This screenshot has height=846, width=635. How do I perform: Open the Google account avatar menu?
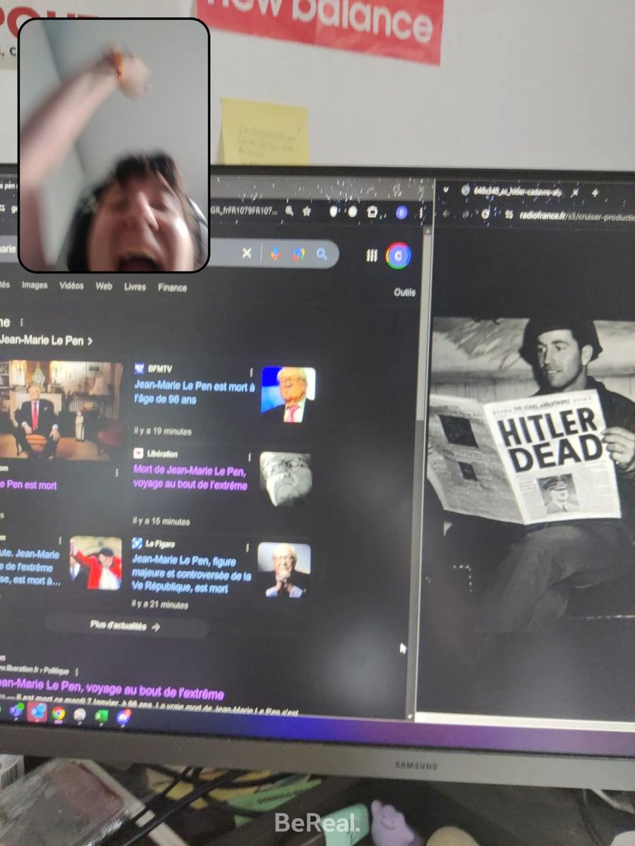pos(399,255)
